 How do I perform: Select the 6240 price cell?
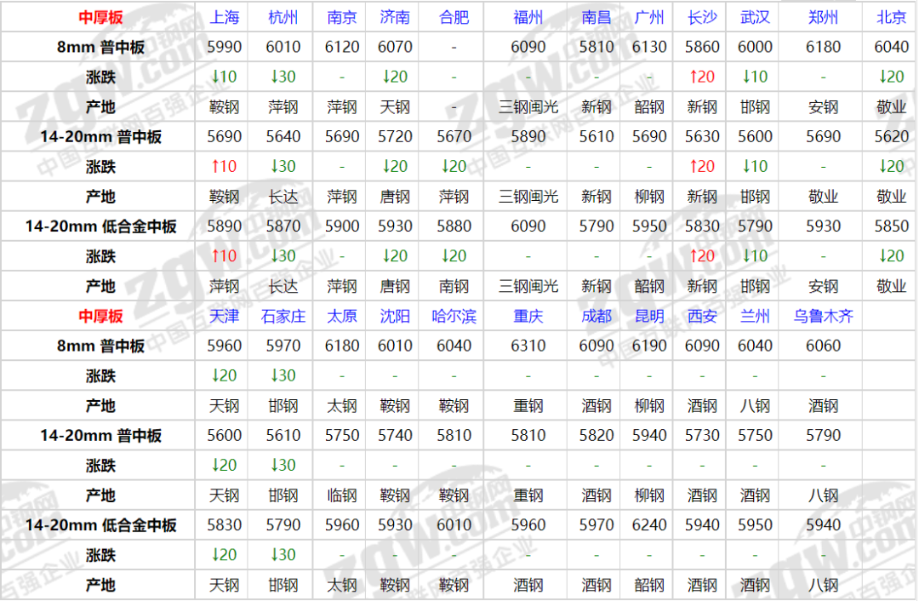point(649,525)
